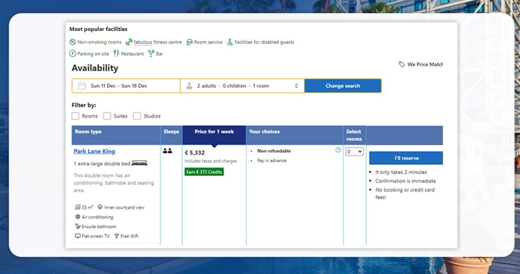Image resolution: width=520 pixels, height=274 pixels.
Task: Click the bed icon beside extra-large double bed
Action: pos(140,163)
